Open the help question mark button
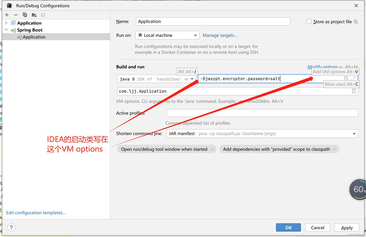The image size is (366, 237). (x=11, y=227)
